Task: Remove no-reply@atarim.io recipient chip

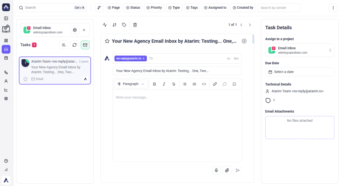Action: (143, 58)
